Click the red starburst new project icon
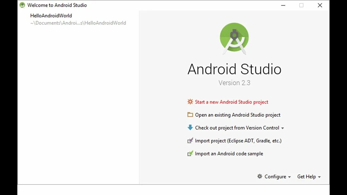Screen dimensions: 347x195 190,102
